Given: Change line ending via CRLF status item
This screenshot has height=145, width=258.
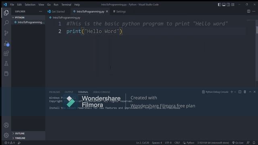Looking at the screenshot, I should pyautogui.click(x=177, y=143).
